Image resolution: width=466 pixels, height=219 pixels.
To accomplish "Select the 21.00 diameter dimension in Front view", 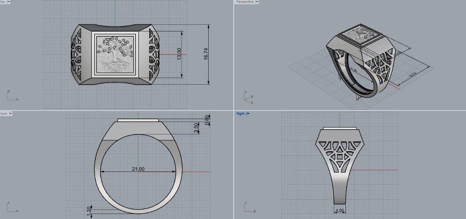I will (x=138, y=169).
